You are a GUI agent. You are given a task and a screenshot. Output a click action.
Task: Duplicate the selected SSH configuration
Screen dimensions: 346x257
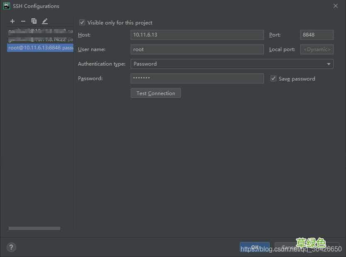click(34, 21)
